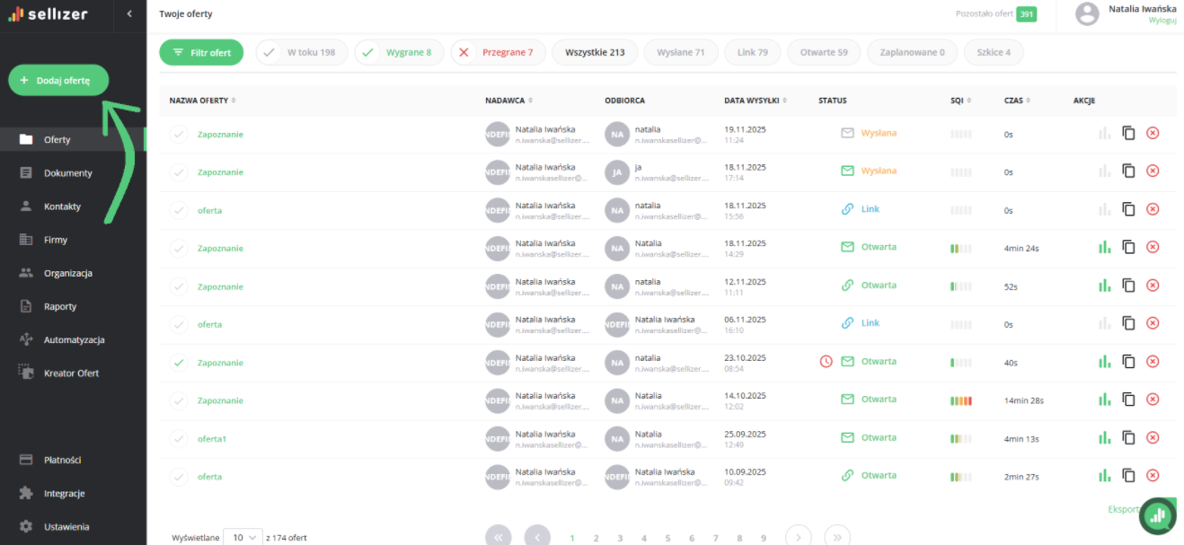1184x545 pixels.
Task: Open Kreator Ofert in the sidebar
Action: 71,373
